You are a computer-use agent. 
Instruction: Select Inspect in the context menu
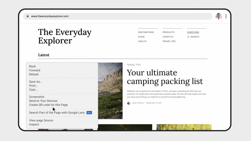34,125
